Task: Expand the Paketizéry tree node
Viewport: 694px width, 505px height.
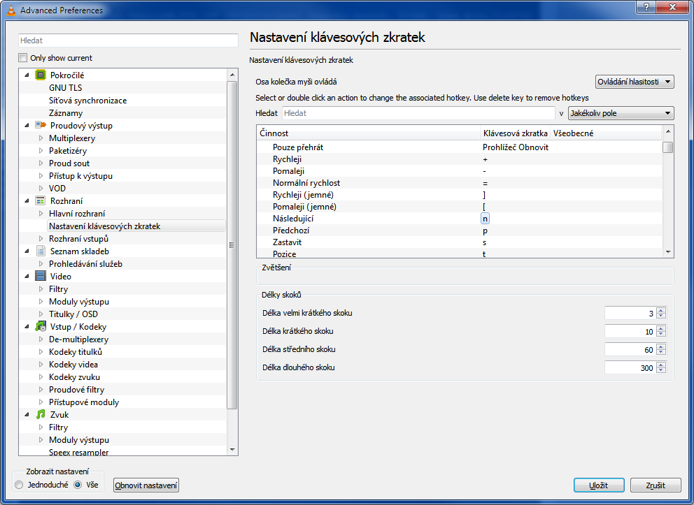Action: pyautogui.click(x=41, y=151)
